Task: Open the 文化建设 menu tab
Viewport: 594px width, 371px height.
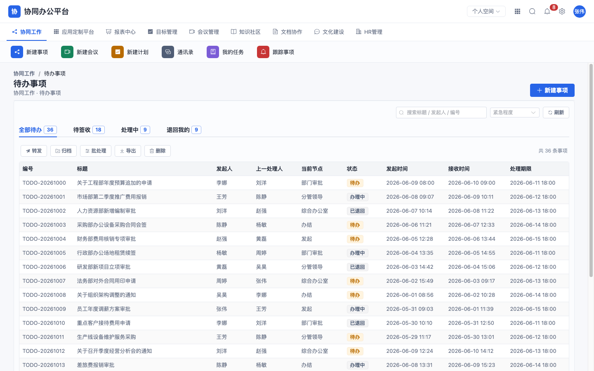Action: (329, 32)
